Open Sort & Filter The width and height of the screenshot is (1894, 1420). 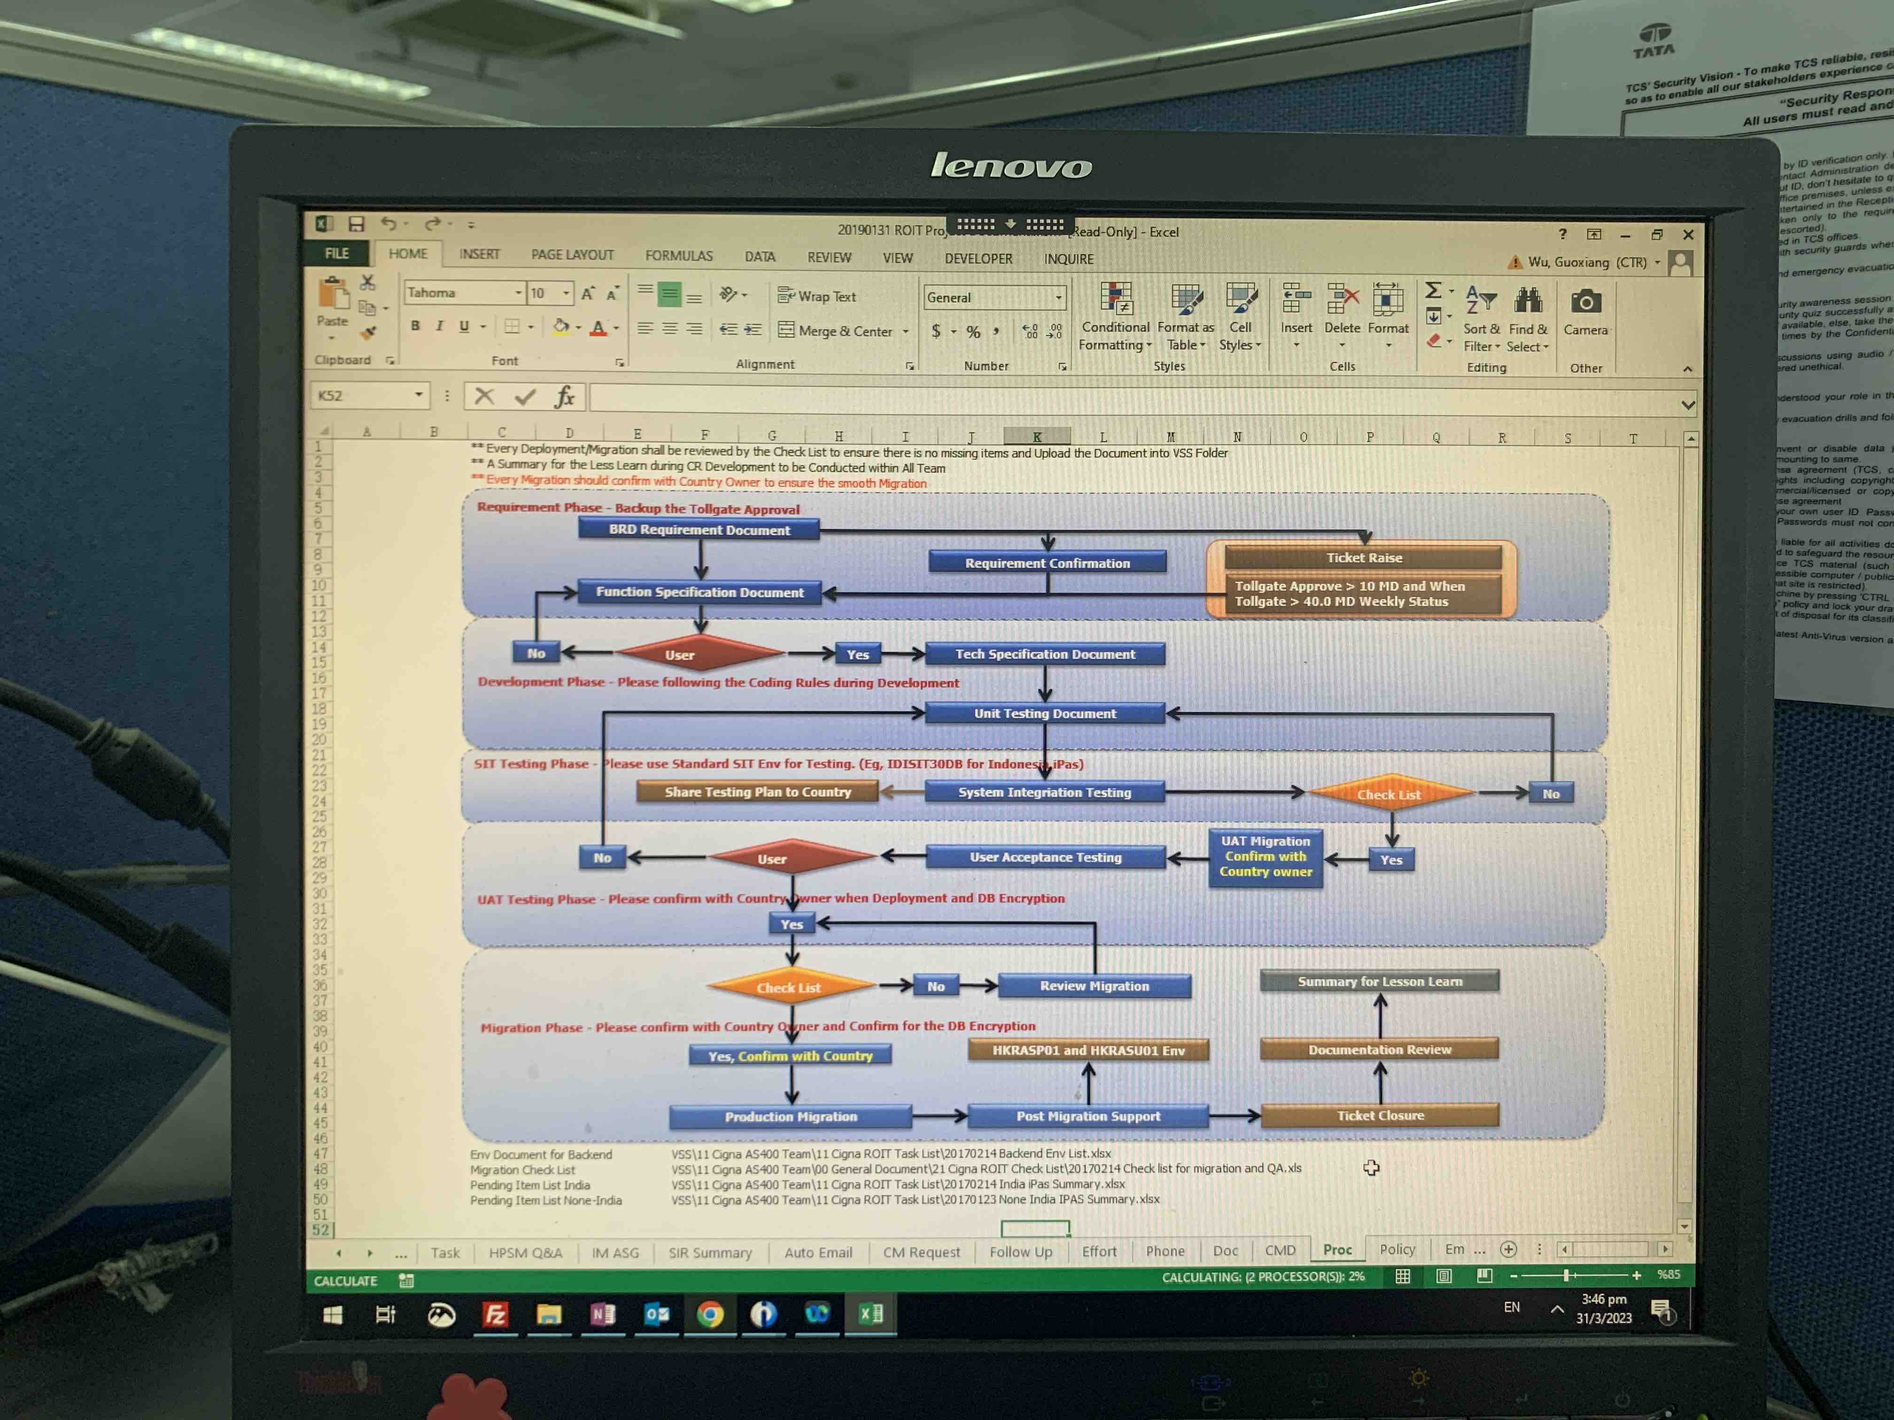pyautogui.click(x=1481, y=318)
